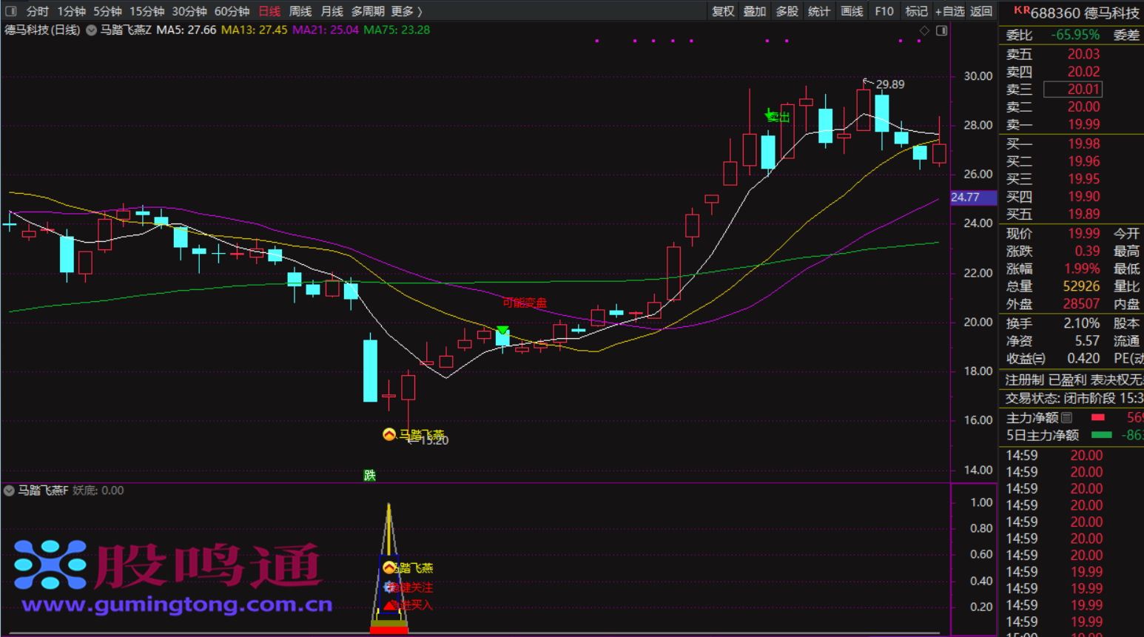Switch to 60分钟 chart period
This screenshot has height=637, width=1144.
(232, 11)
